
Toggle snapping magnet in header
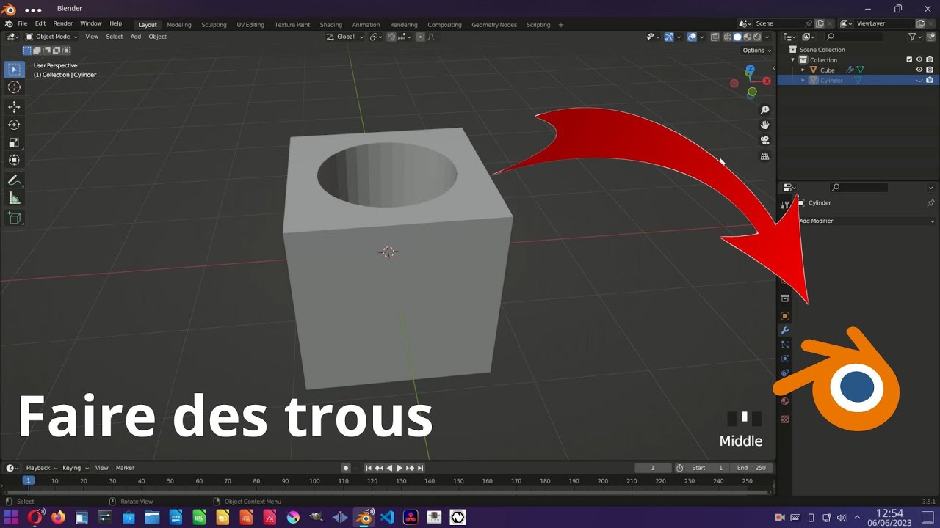click(x=391, y=37)
